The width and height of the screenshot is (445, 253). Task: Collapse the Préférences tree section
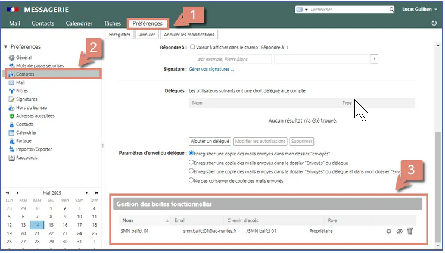pyautogui.click(x=5, y=46)
